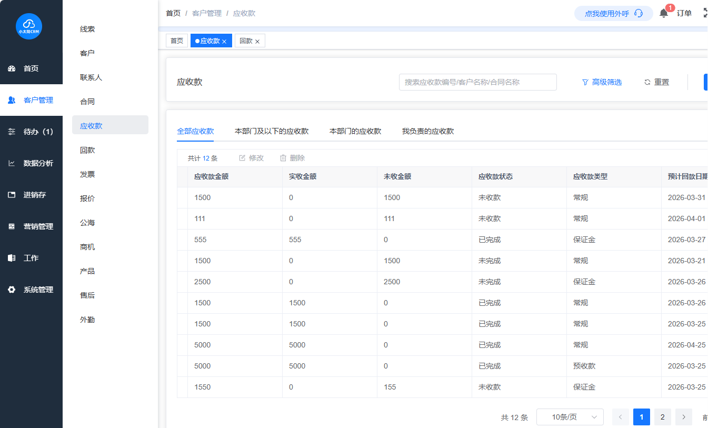Image resolution: width=708 pixels, height=428 pixels.
Task: Click 客户管理 in the breadcrumb
Action: pos(206,13)
